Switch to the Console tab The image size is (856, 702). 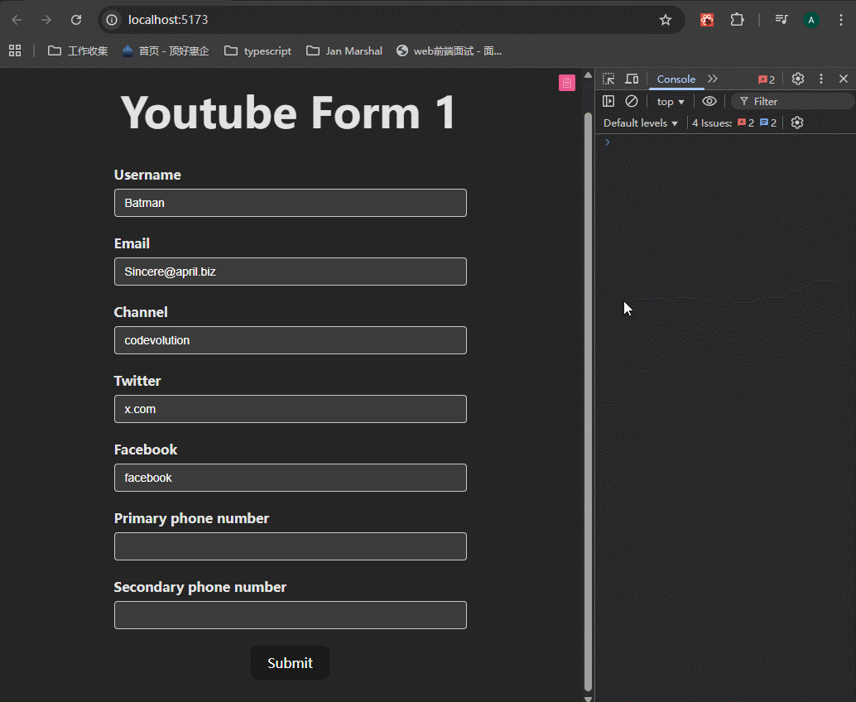pos(676,79)
